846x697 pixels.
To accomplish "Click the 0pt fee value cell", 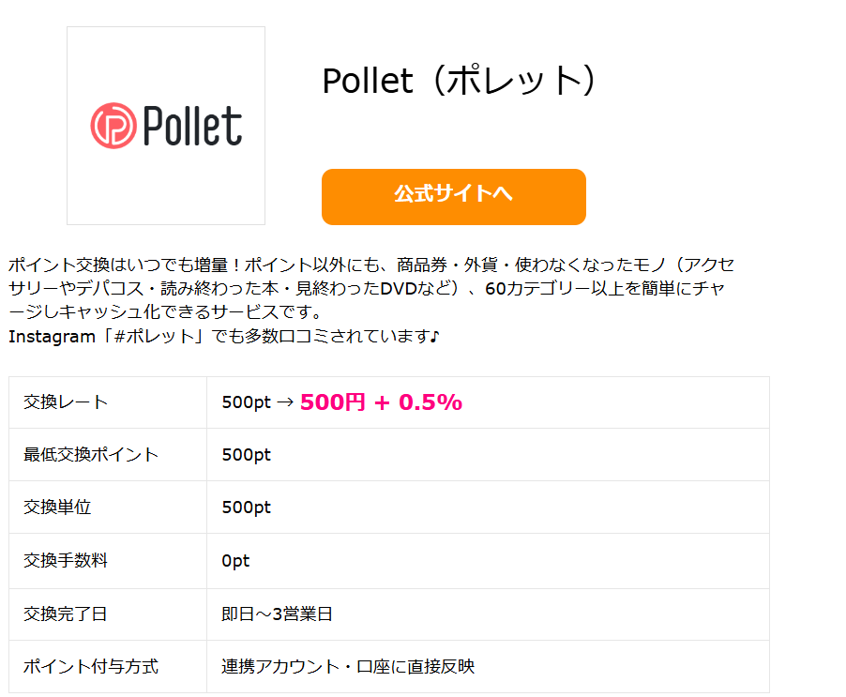I will pyautogui.click(x=488, y=561).
